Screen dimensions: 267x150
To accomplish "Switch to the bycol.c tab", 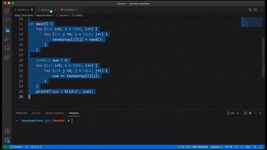I will coord(45,10).
